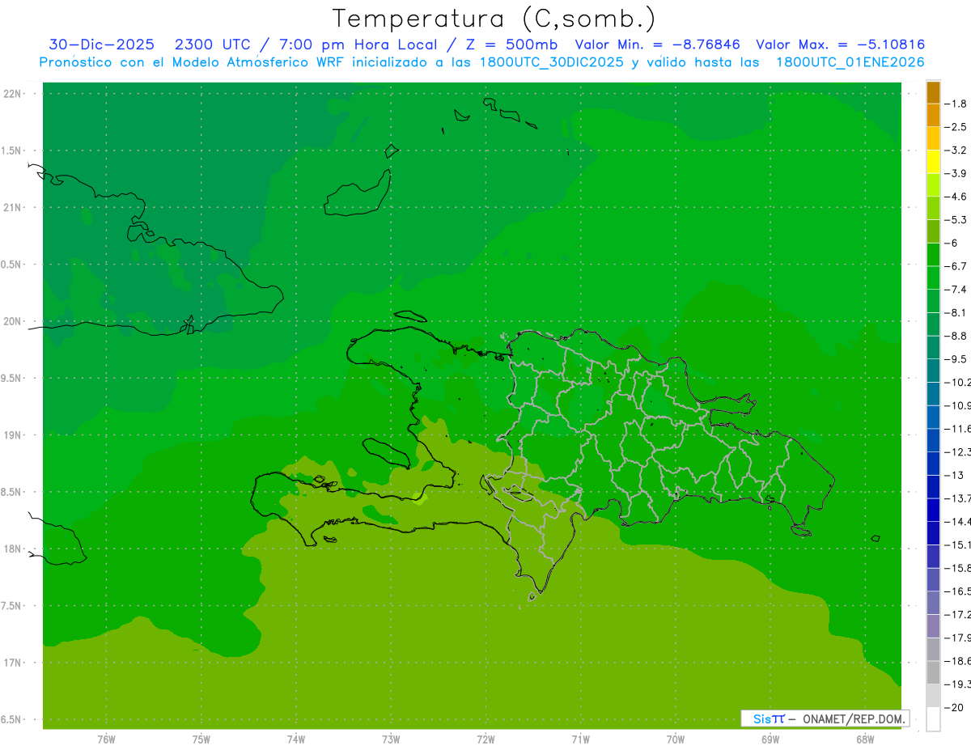Click '7:00 pm Hora Local' text
This screenshot has width=971, height=750.
(358, 44)
